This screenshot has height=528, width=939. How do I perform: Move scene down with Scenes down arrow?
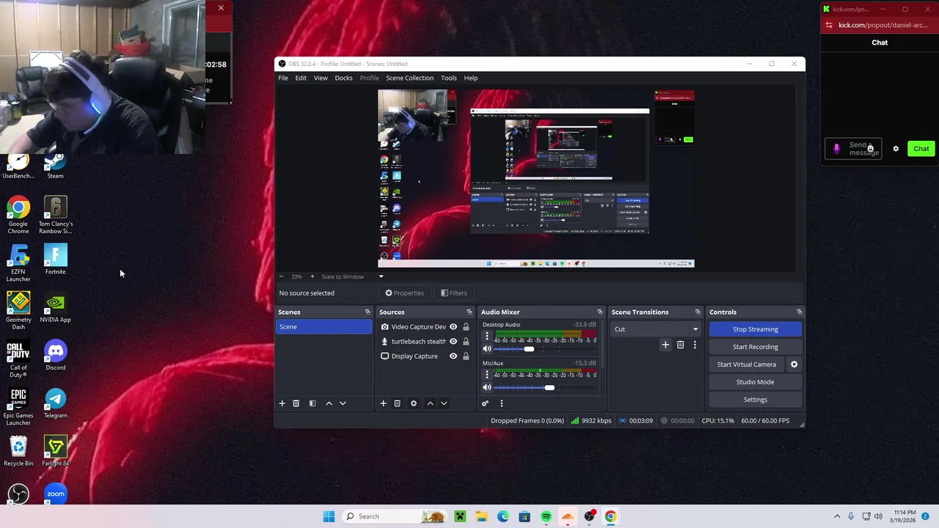(x=343, y=403)
